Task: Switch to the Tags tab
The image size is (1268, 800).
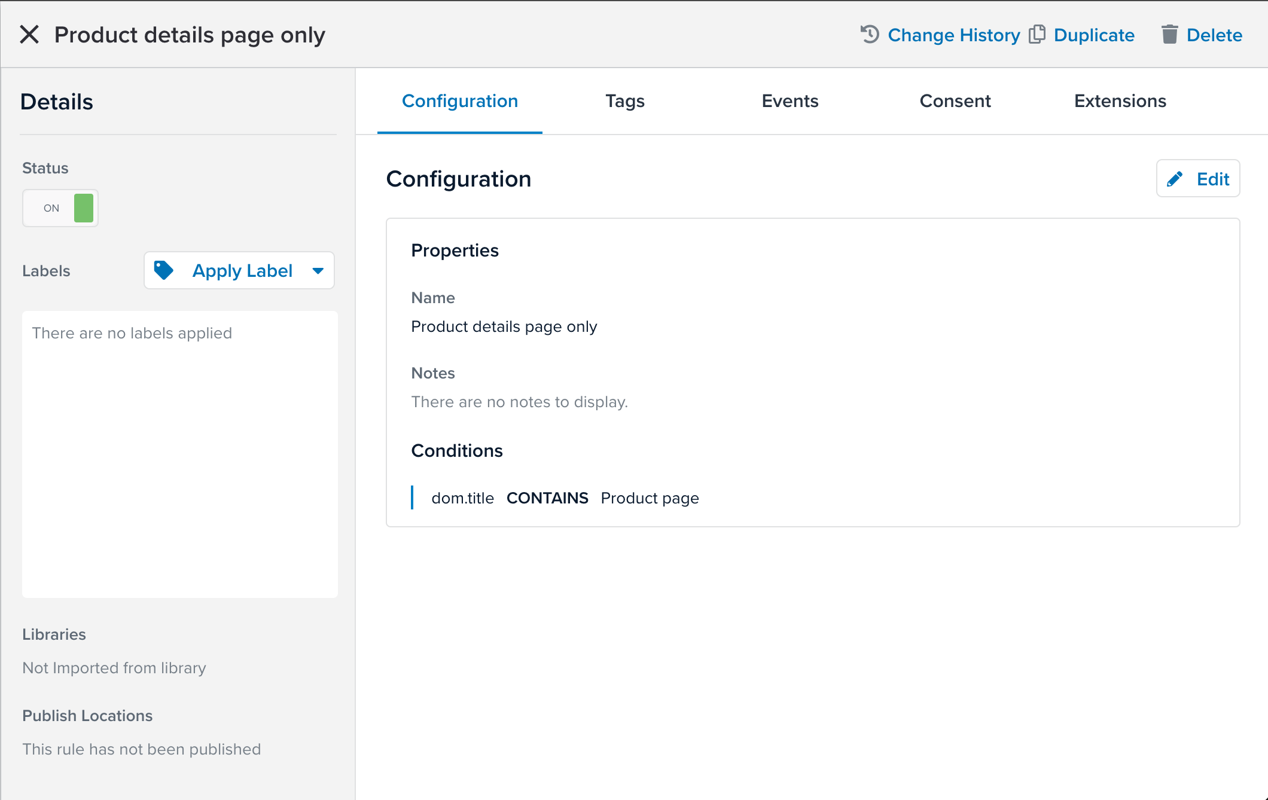Action: pyautogui.click(x=624, y=101)
